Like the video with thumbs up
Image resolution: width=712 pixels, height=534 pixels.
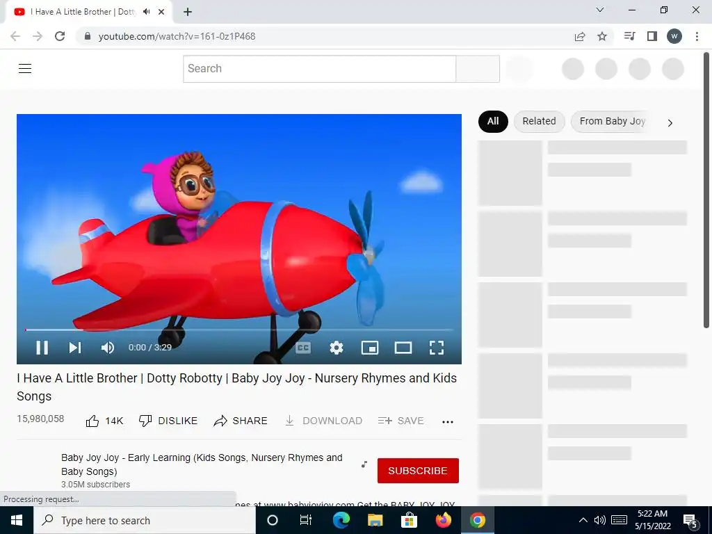[x=104, y=421]
